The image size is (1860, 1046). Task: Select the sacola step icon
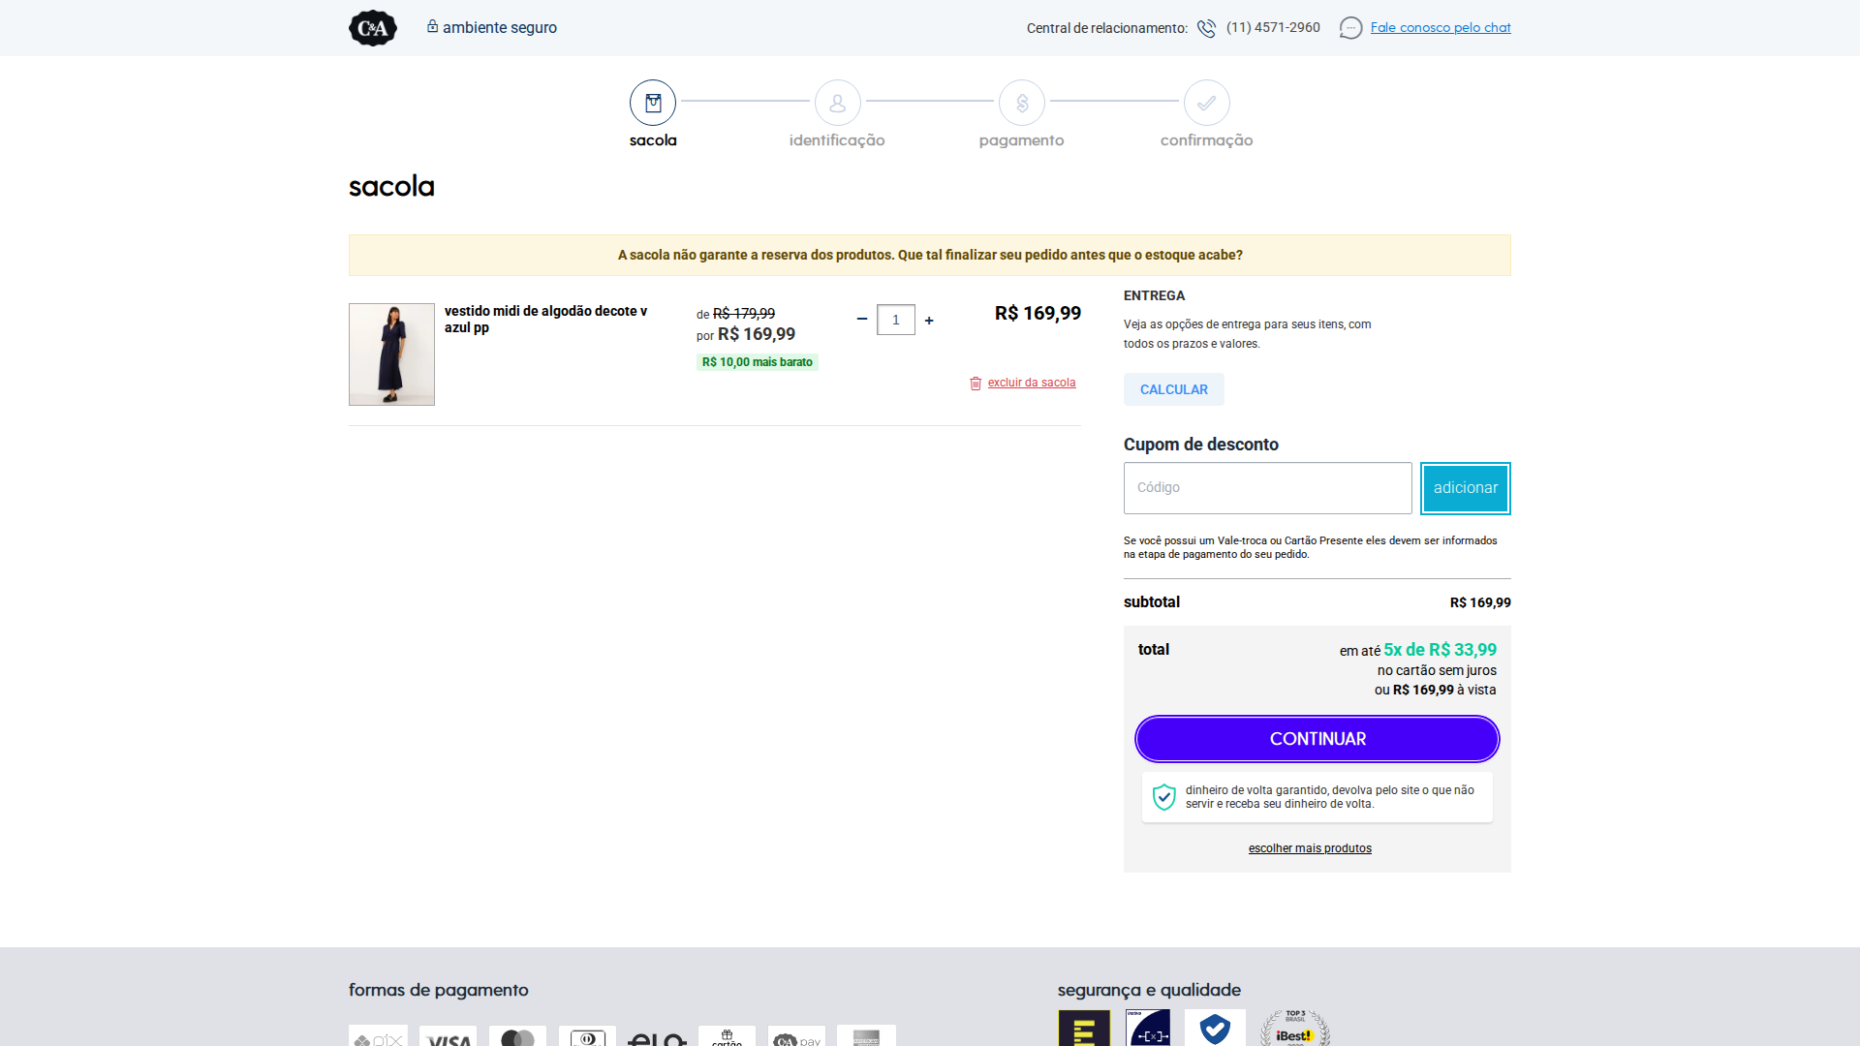click(x=653, y=103)
